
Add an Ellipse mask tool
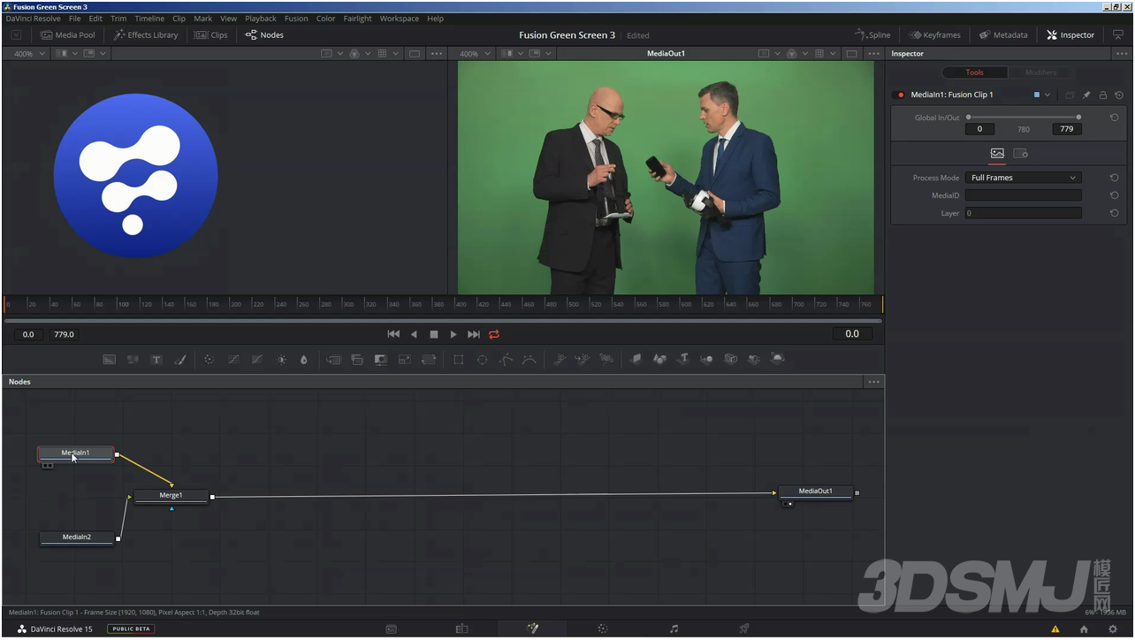482,360
